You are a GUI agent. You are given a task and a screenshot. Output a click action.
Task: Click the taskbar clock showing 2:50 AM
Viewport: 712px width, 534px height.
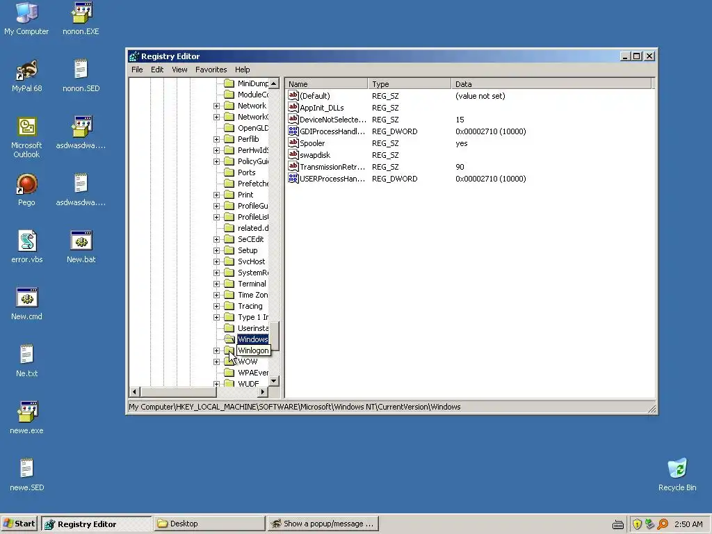(x=688, y=524)
